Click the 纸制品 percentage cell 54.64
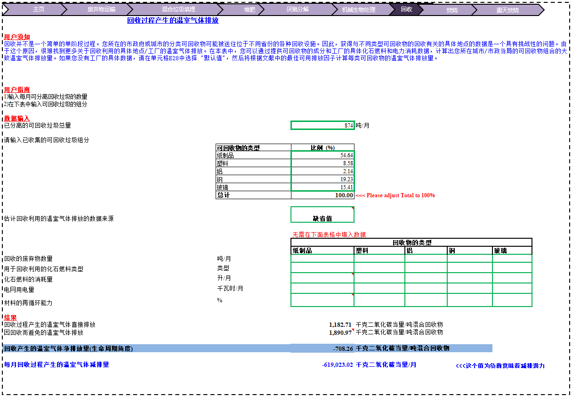Viewport: 572px width, 396px height. [322, 155]
